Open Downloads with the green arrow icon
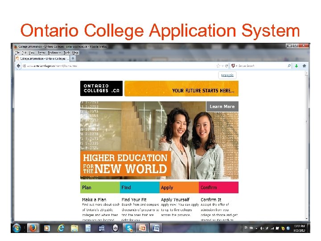Screen dimensions: 321x241 pyautogui.click(x=296, y=66)
